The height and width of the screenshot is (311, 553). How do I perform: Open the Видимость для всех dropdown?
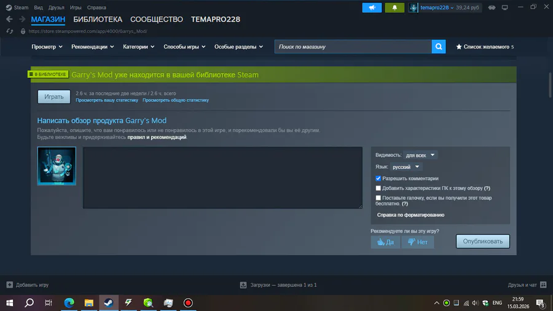[x=420, y=155]
